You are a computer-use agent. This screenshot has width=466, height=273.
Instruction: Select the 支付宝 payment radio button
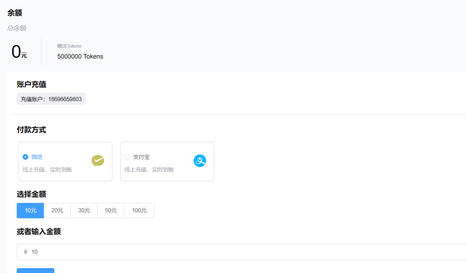[x=127, y=157]
